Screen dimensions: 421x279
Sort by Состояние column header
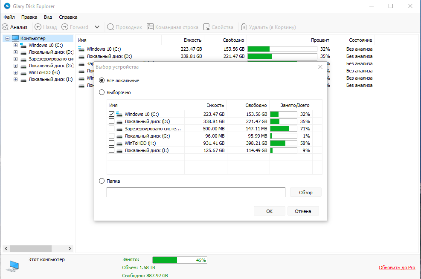click(x=353, y=40)
